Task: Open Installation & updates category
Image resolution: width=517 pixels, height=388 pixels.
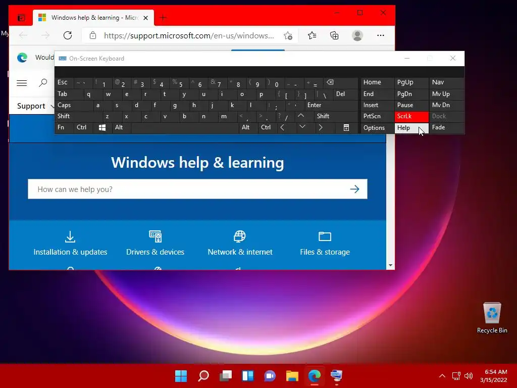Action: 70,244
